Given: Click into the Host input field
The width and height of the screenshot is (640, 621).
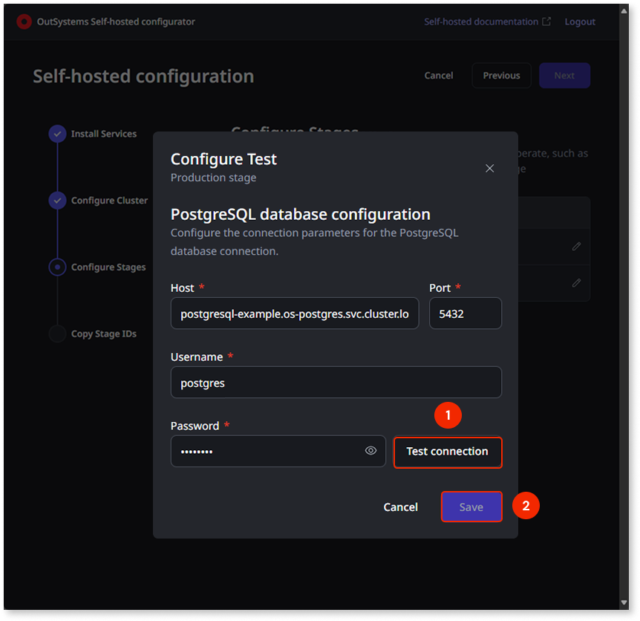Looking at the screenshot, I should 295,313.
